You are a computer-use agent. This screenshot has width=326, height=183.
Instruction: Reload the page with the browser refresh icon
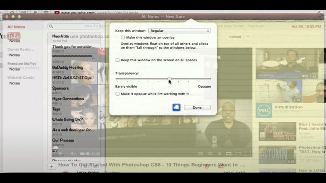[x=319, y=13]
